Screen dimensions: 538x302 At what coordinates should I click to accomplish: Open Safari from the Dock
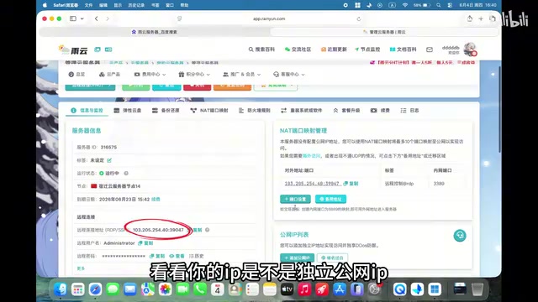pos(95,289)
